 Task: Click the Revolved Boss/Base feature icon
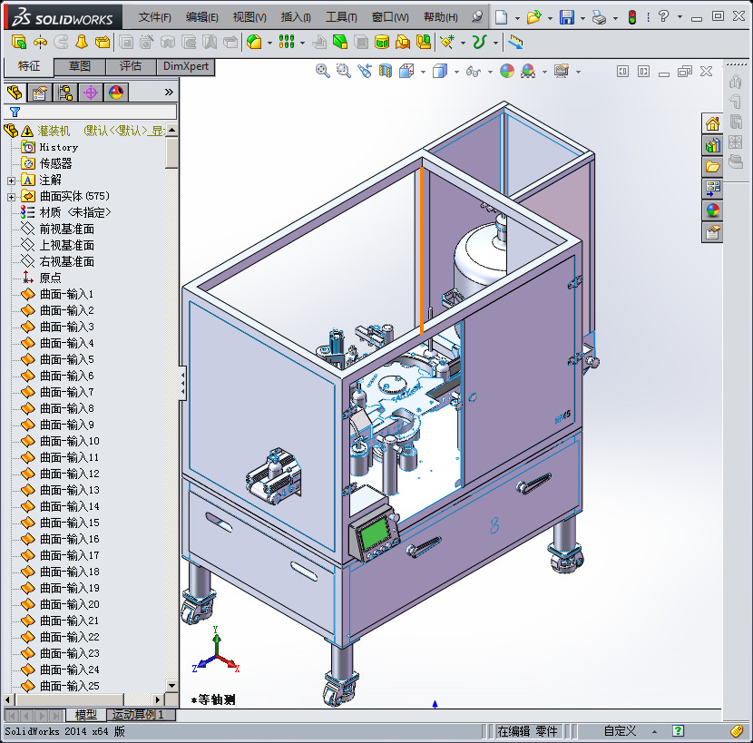tap(40, 43)
